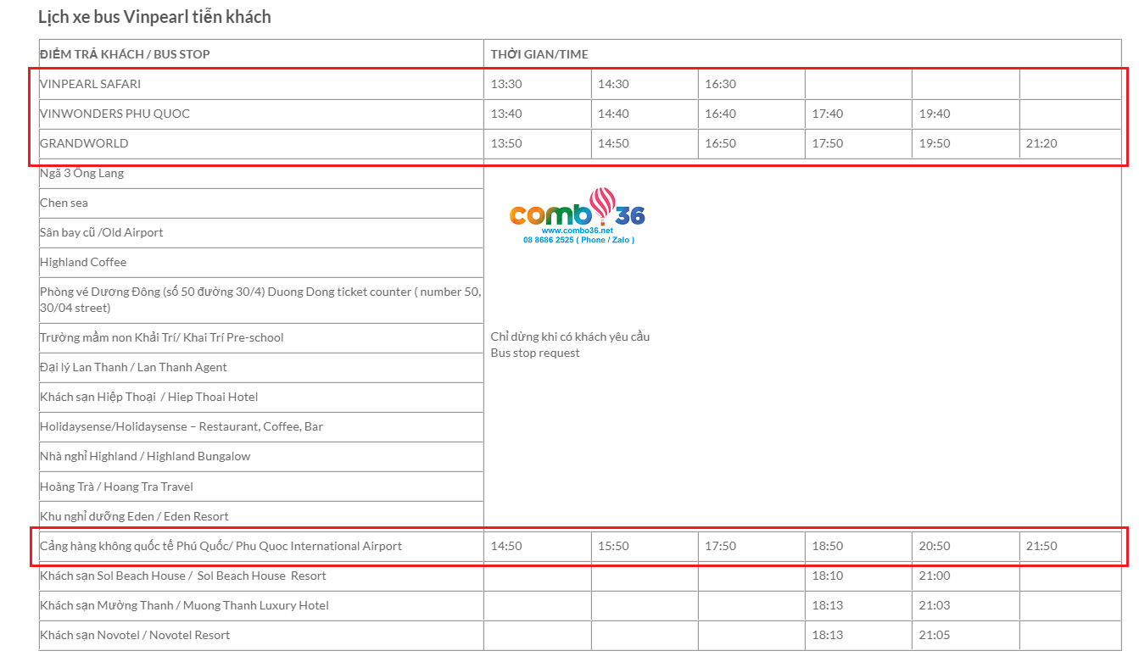The image size is (1139, 662).
Task: Click the 21:50 airport arrival time
Action: pyautogui.click(x=1041, y=546)
